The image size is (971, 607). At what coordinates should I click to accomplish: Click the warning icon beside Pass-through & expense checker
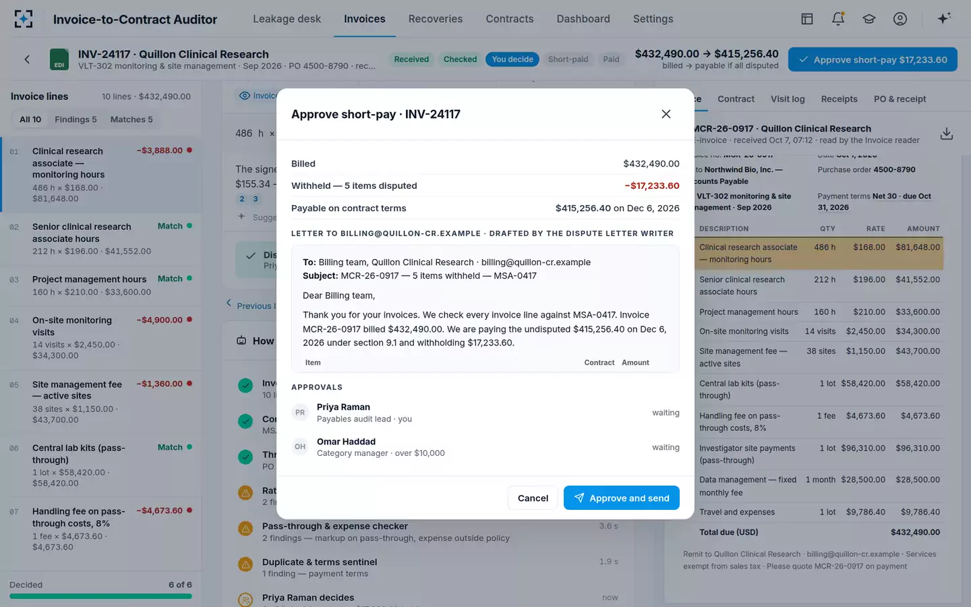[x=245, y=529]
